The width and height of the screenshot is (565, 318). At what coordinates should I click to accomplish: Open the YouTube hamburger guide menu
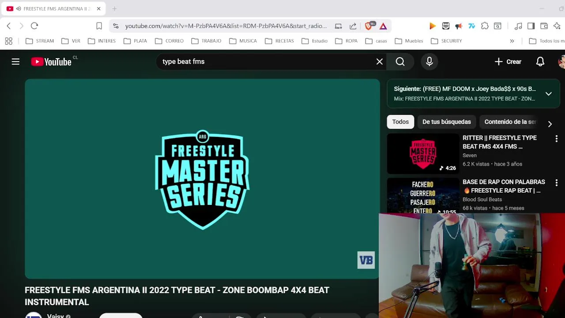[15, 62]
